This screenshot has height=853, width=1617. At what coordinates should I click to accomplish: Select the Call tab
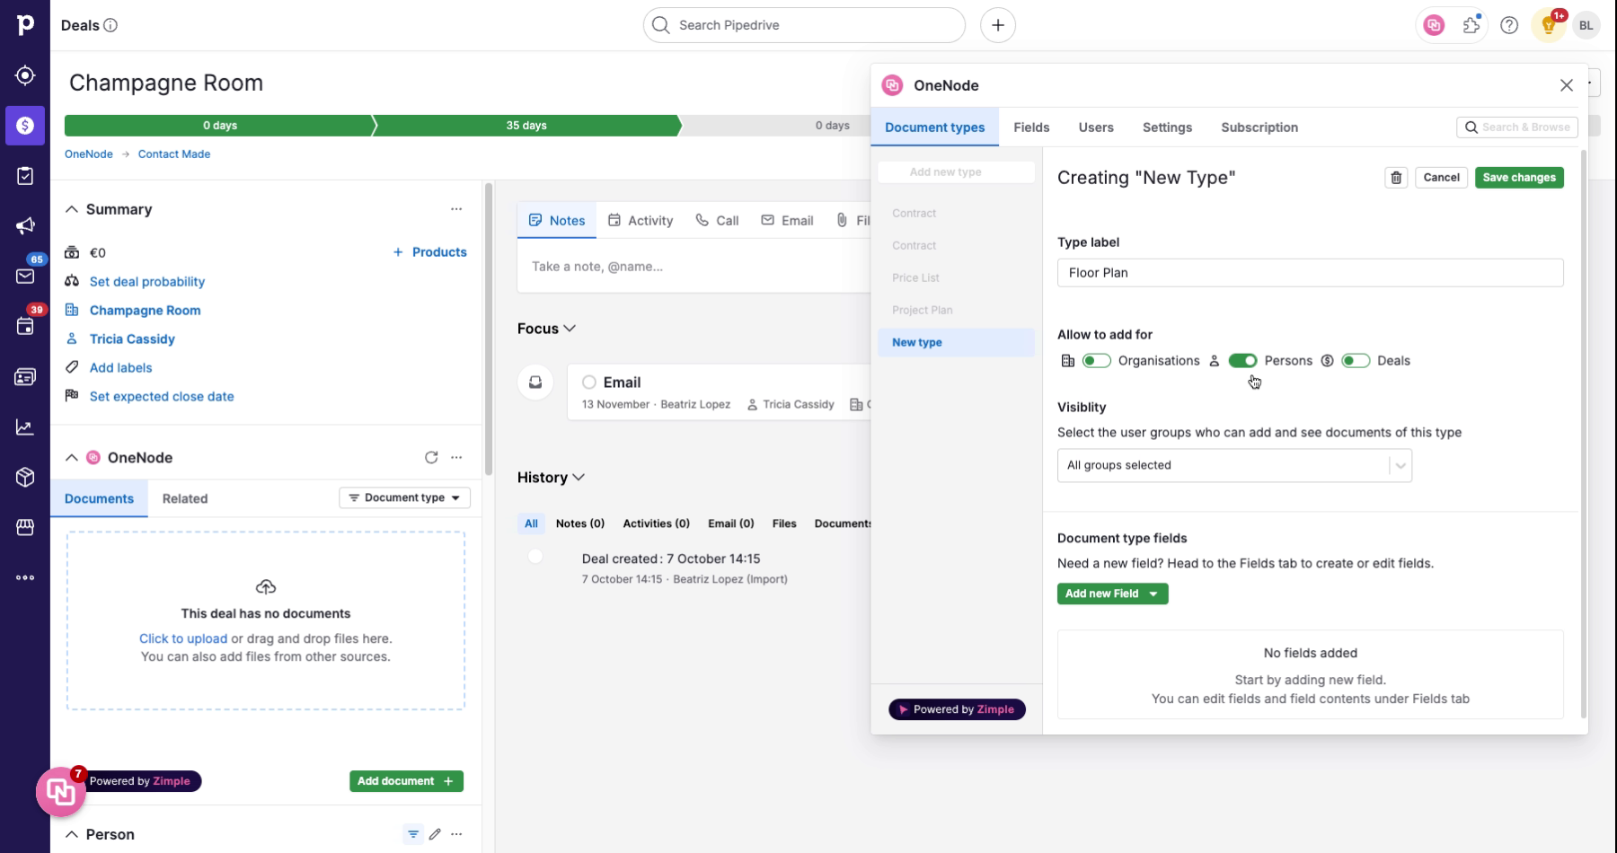tap(717, 220)
